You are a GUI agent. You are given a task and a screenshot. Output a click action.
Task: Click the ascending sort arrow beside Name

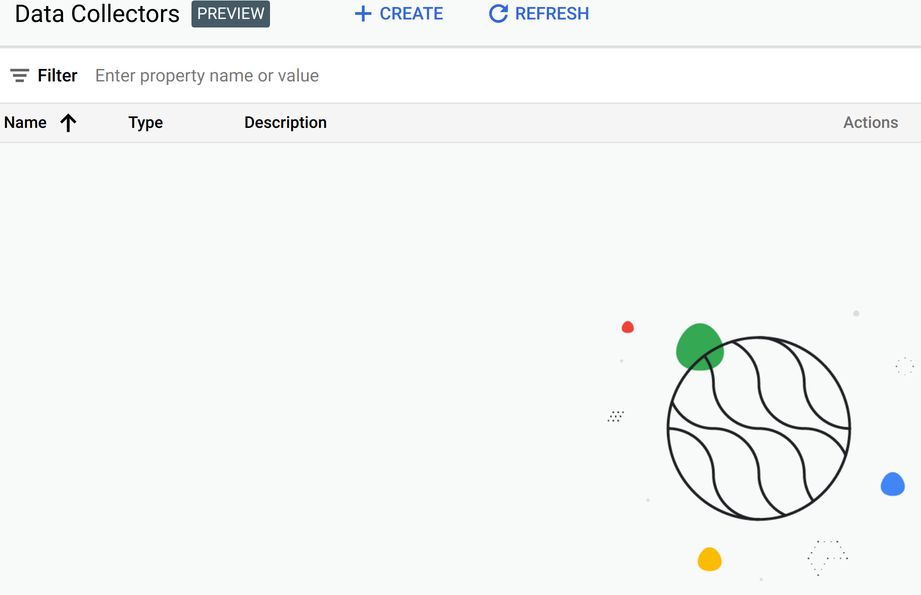(x=68, y=122)
